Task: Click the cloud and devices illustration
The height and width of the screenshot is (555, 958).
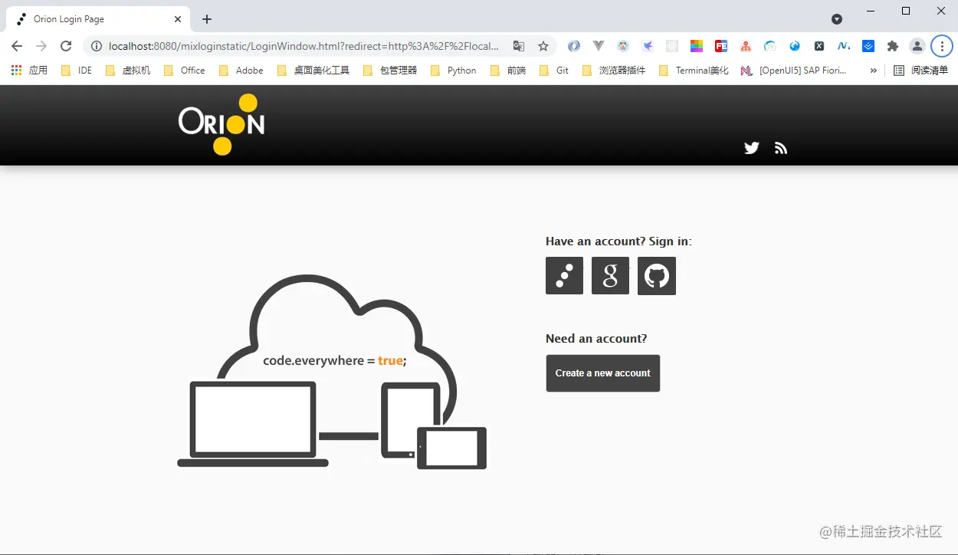Action: click(x=332, y=373)
